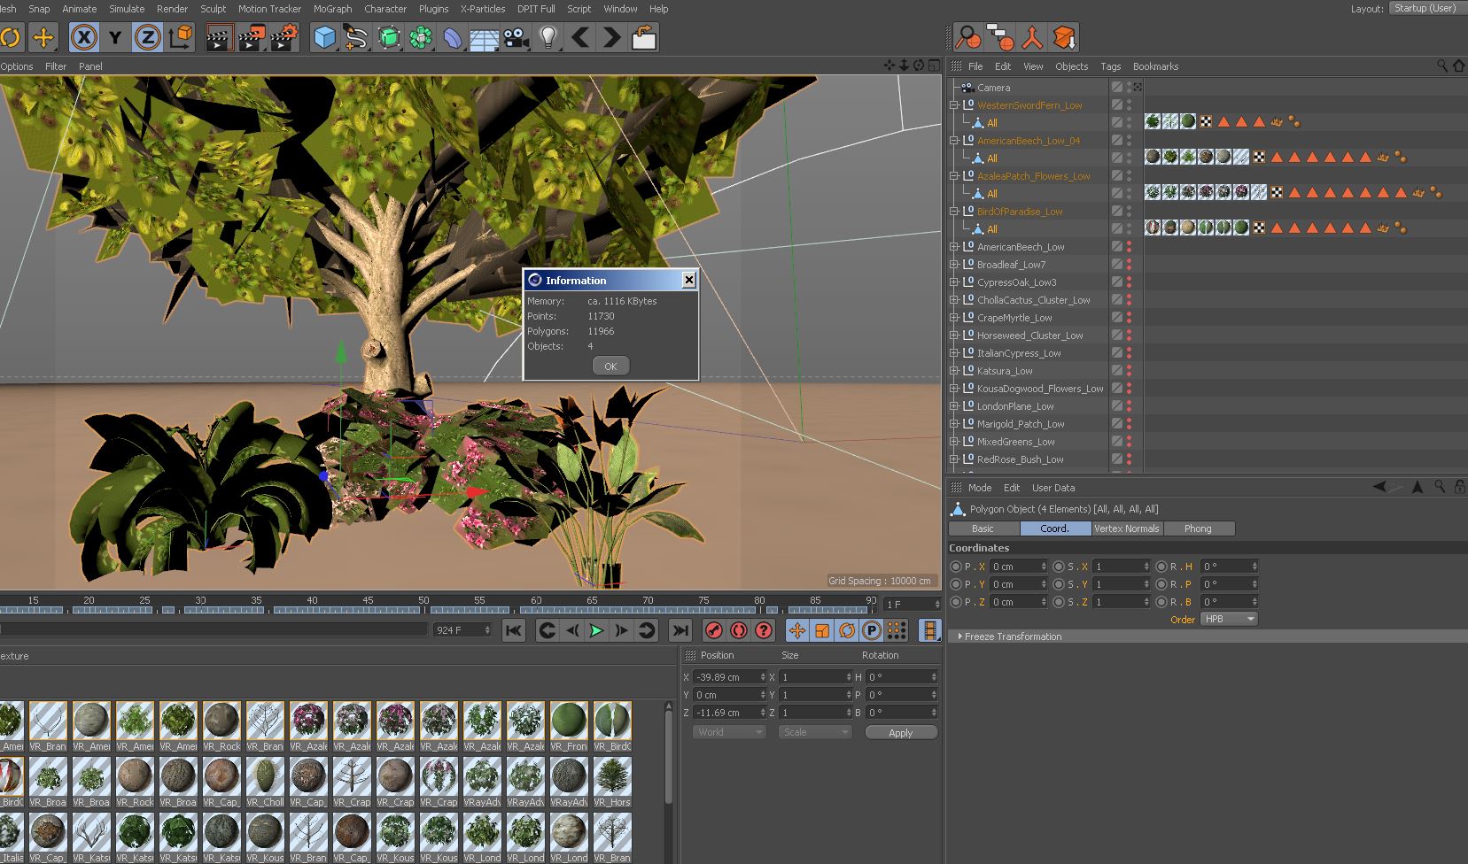Enable the P.X animation radio dot
1468x864 pixels.
[955, 567]
